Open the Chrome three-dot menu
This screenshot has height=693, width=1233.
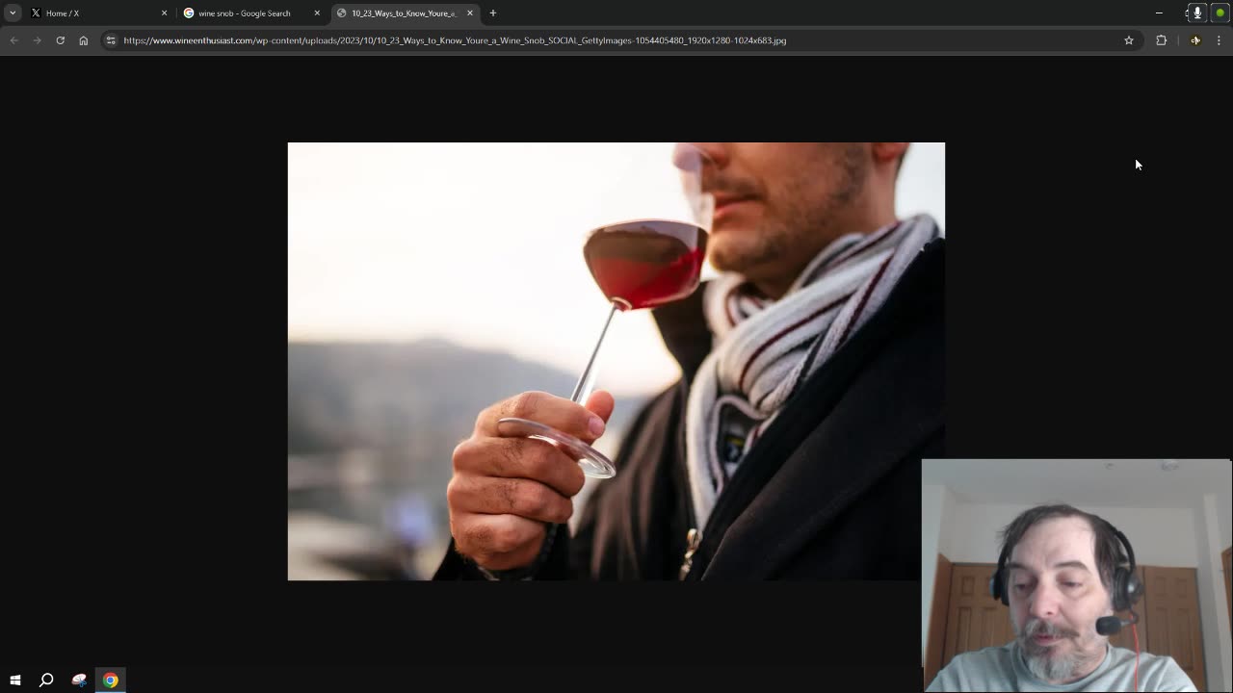point(1219,40)
